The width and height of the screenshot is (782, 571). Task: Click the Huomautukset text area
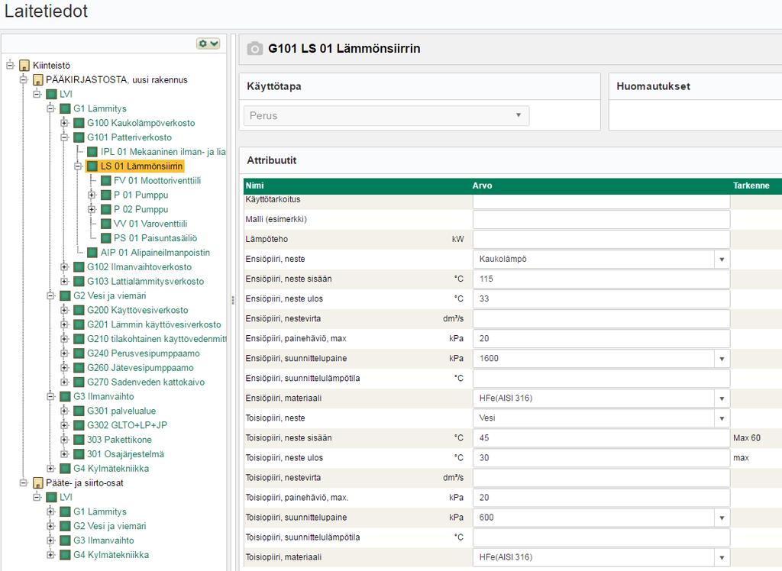click(x=696, y=115)
